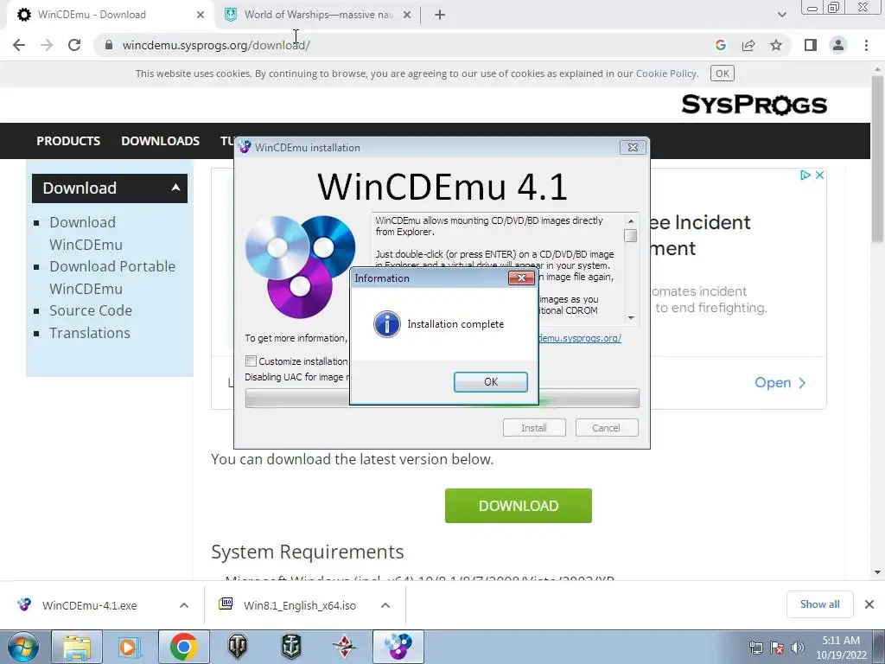
Task: Open the Source Code sidebar link
Action: point(90,310)
